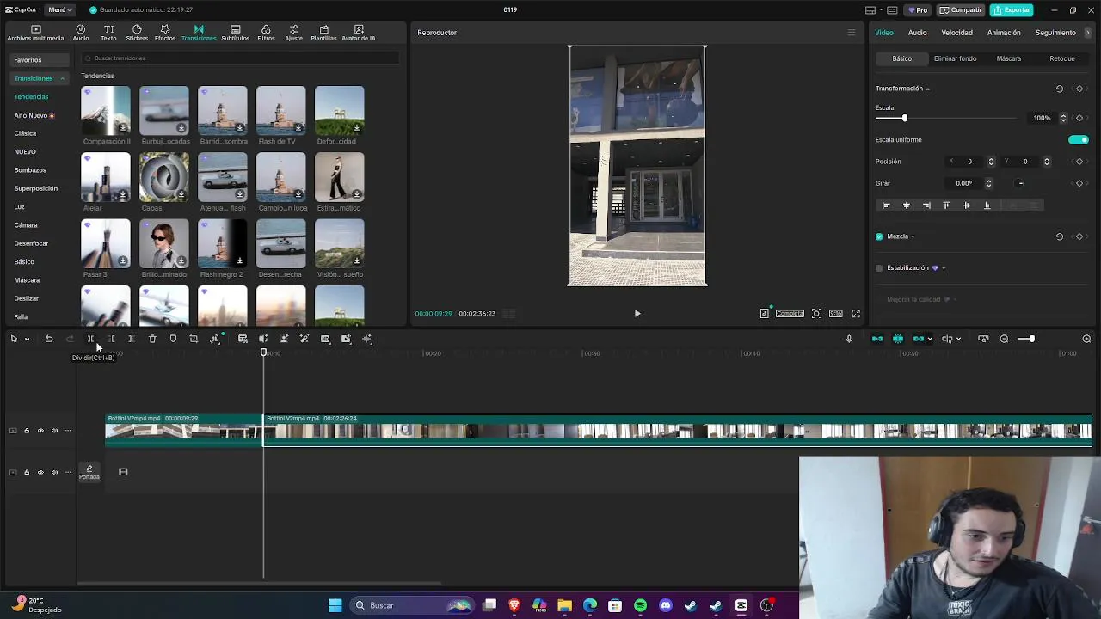
Task: Switch to the Velocidad tab
Action: coord(957,33)
